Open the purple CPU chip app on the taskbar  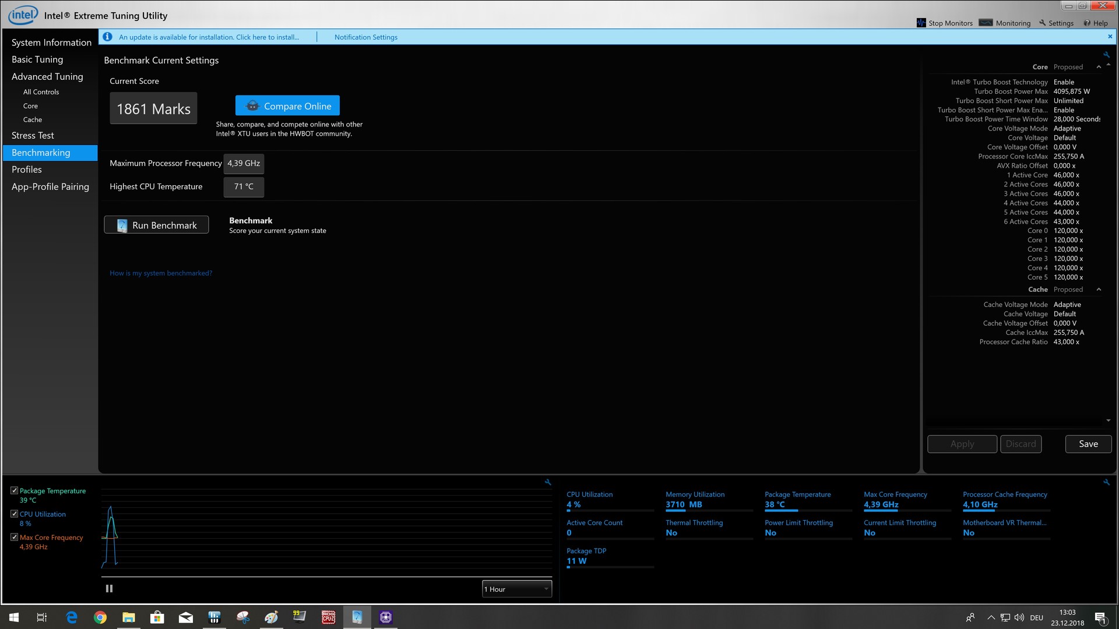(386, 617)
